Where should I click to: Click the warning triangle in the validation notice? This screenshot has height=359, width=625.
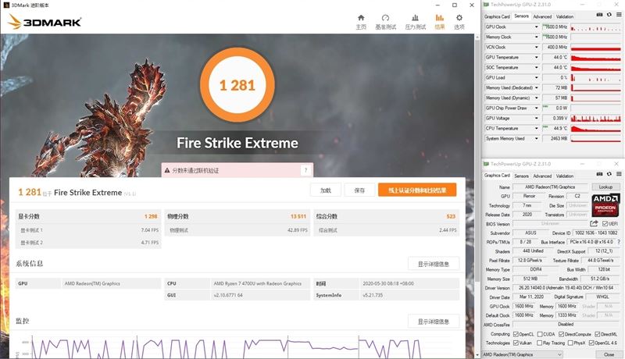point(167,170)
